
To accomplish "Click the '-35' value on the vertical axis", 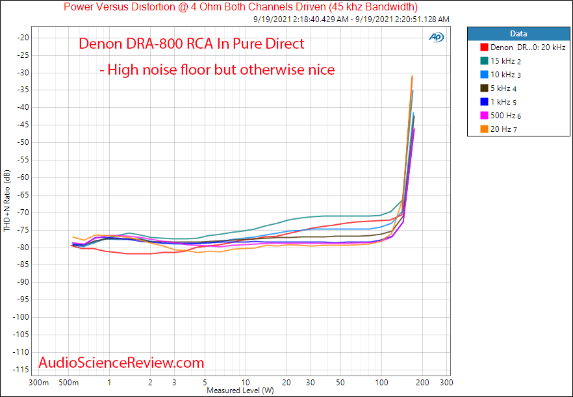I will point(23,90).
